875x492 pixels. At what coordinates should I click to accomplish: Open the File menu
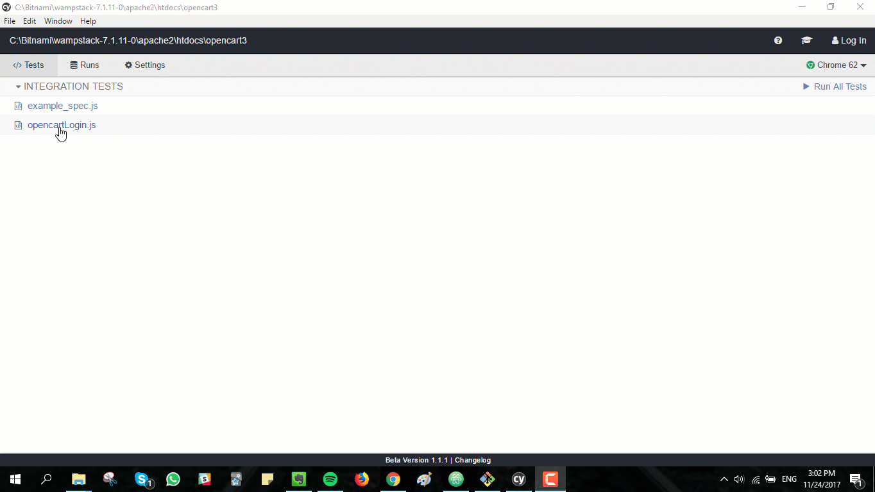click(10, 21)
